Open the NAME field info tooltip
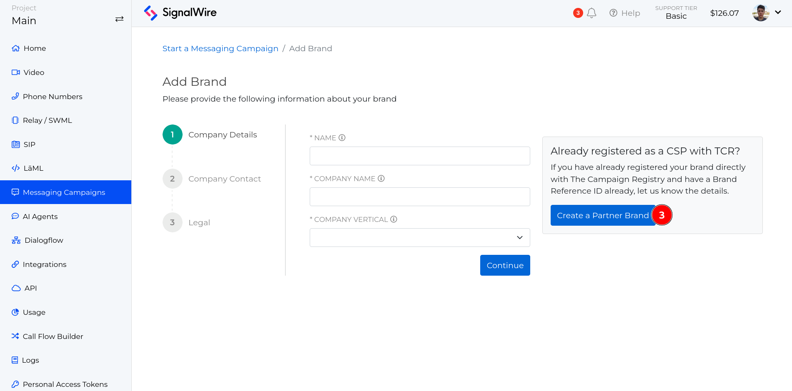 pyautogui.click(x=342, y=137)
